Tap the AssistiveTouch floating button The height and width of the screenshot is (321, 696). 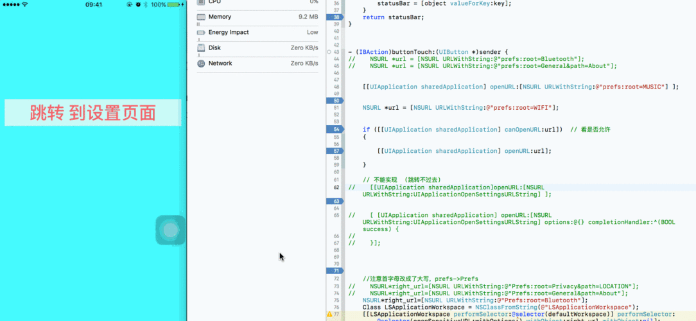coord(170,230)
